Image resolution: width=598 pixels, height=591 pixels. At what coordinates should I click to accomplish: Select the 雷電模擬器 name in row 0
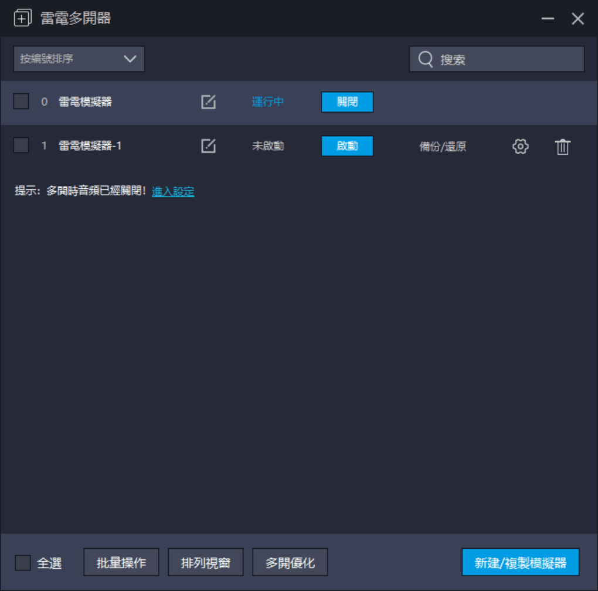tap(85, 102)
